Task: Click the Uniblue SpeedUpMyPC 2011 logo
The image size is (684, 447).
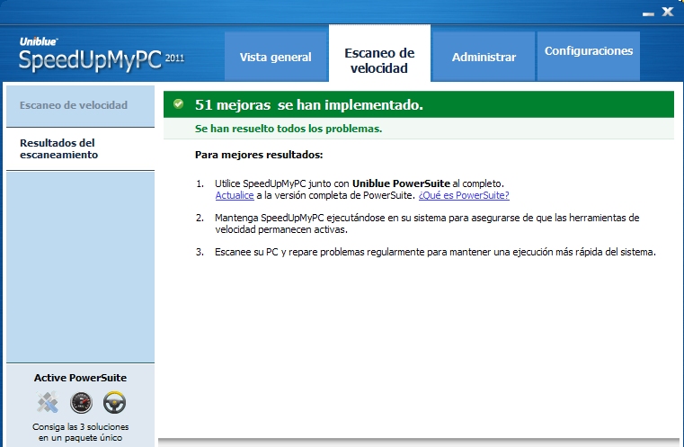Action: (x=102, y=55)
